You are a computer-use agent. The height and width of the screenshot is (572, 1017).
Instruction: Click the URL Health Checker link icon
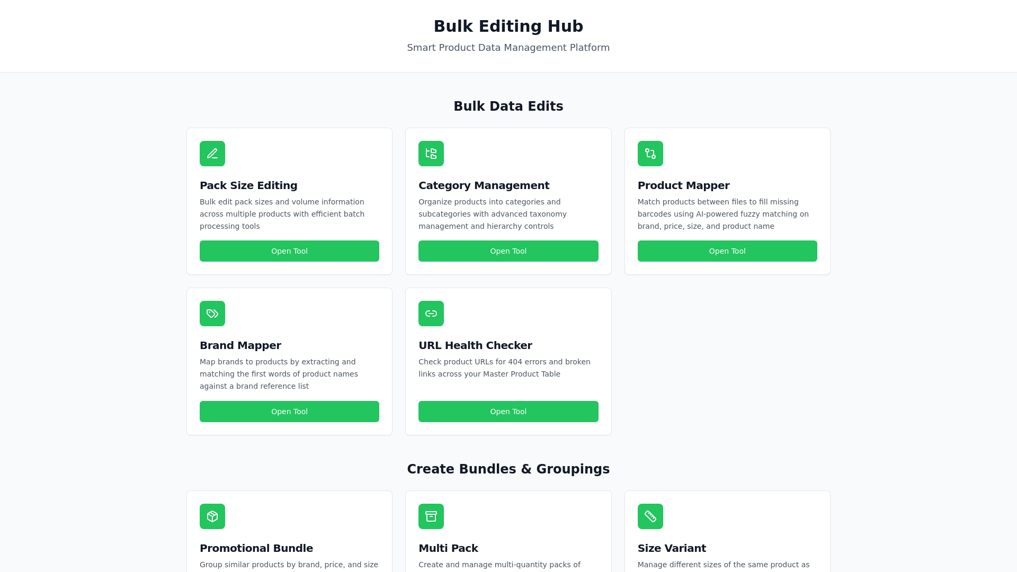[x=431, y=314]
